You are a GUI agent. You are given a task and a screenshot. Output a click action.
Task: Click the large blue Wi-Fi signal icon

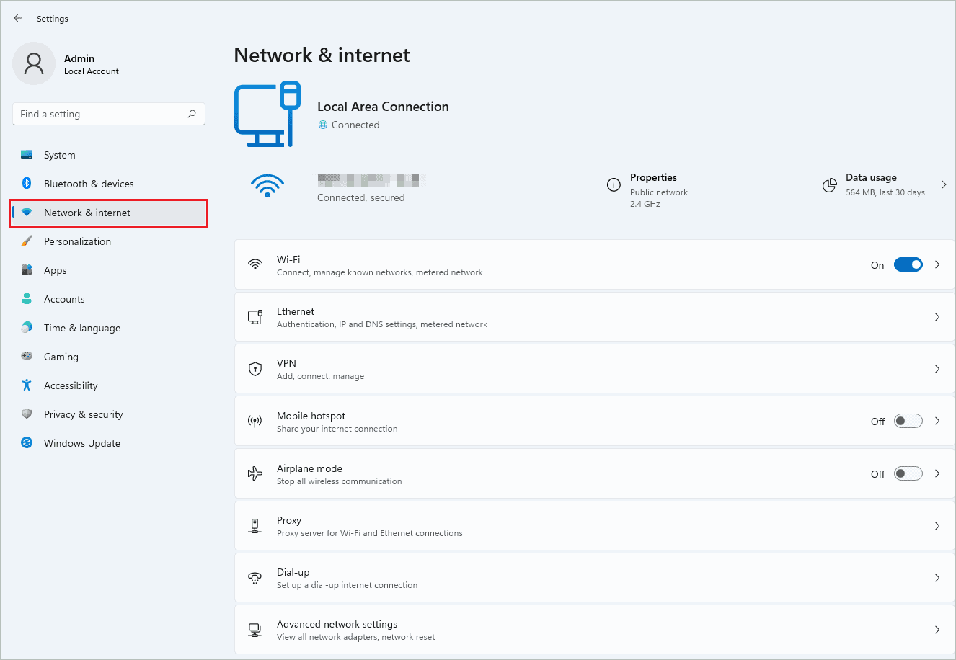pyautogui.click(x=267, y=186)
